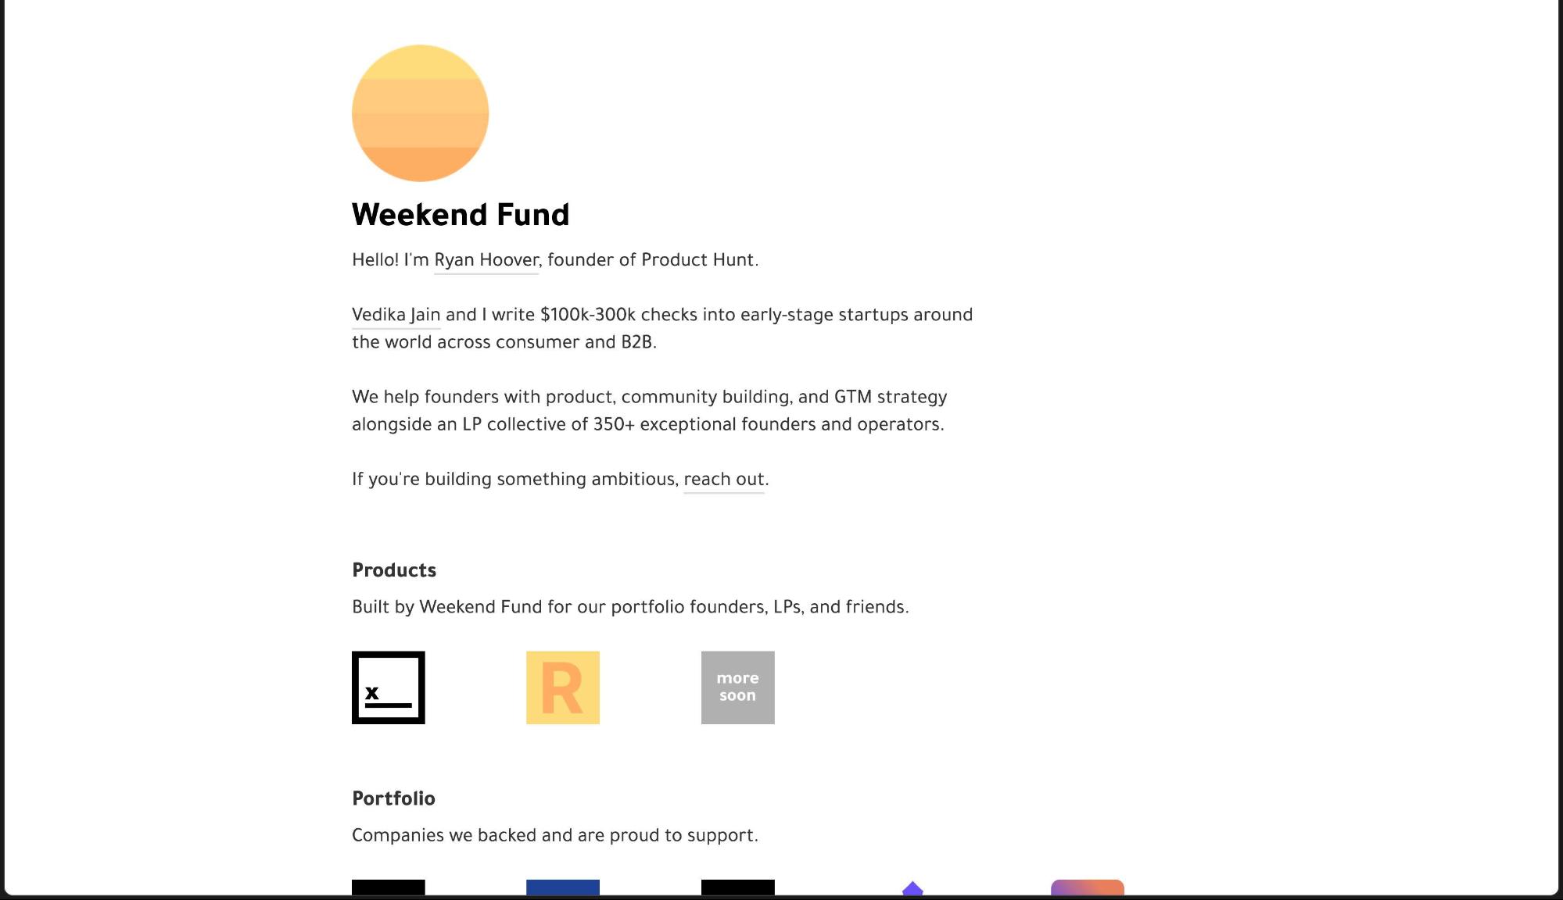This screenshot has width=1563, height=900.
Task: Click the Ryan Hoover link
Action: point(486,259)
